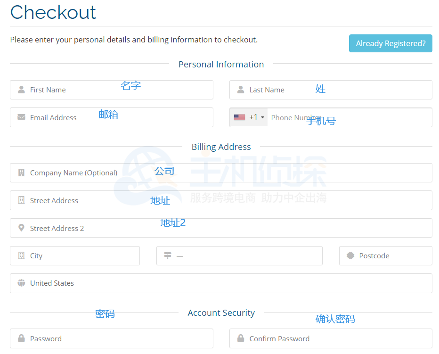Click the Street Address building icon
Viewport: 439px width, 354px height.
pos(21,200)
